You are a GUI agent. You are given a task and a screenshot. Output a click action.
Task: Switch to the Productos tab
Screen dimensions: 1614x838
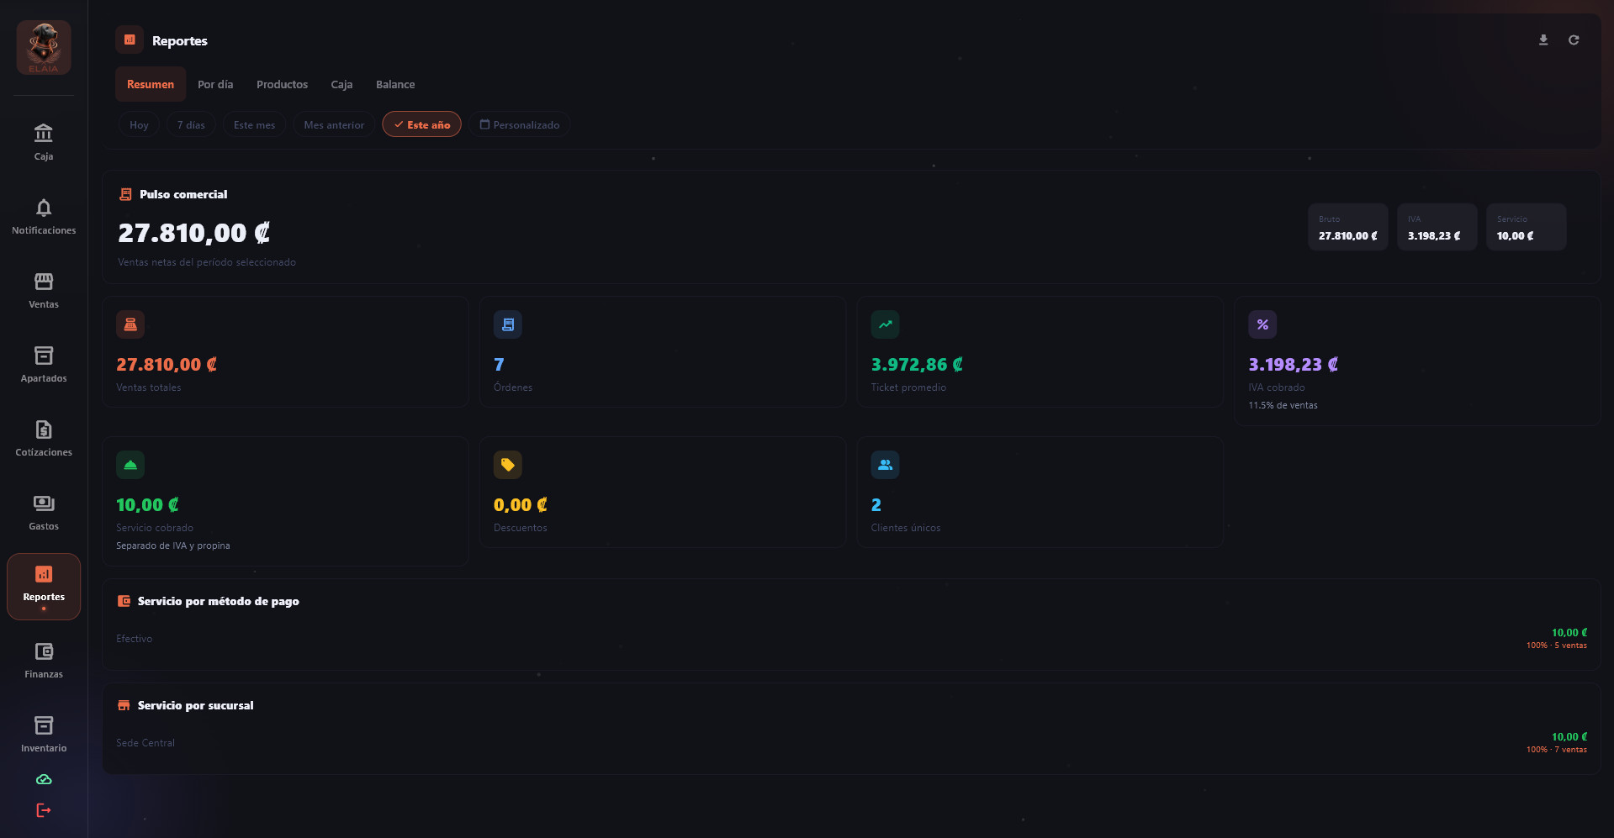click(282, 84)
